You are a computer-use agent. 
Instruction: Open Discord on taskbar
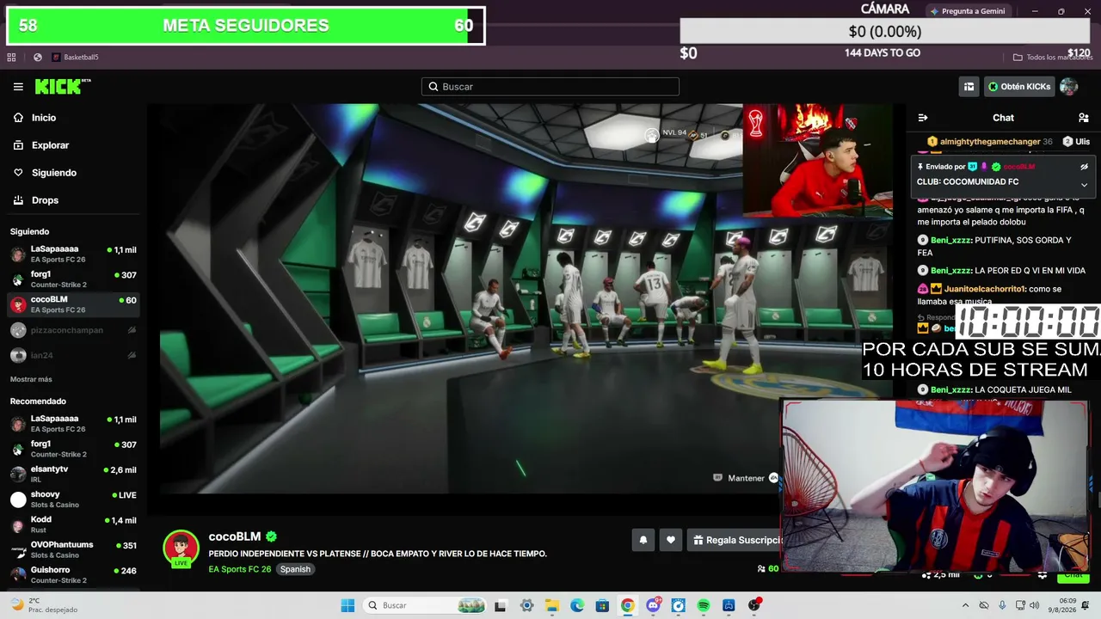click(x=653, y=605)
